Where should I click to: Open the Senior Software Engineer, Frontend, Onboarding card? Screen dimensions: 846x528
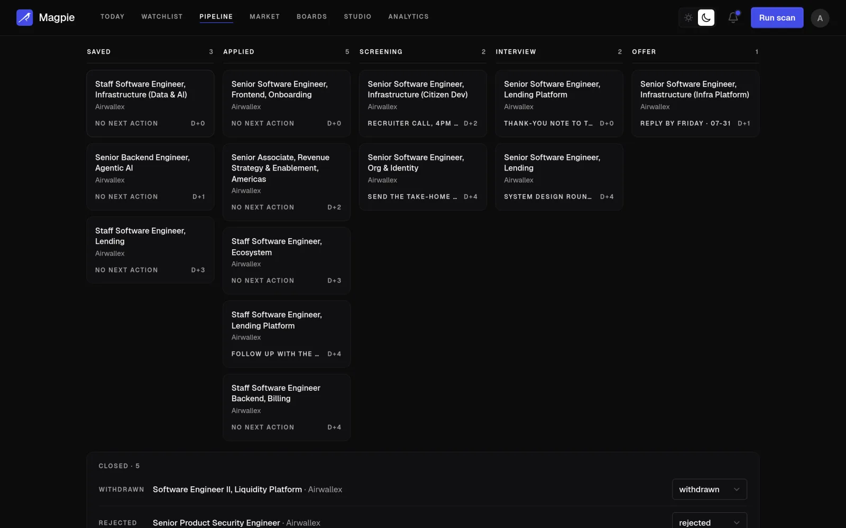pyautogui.click(x=287, y=103)
